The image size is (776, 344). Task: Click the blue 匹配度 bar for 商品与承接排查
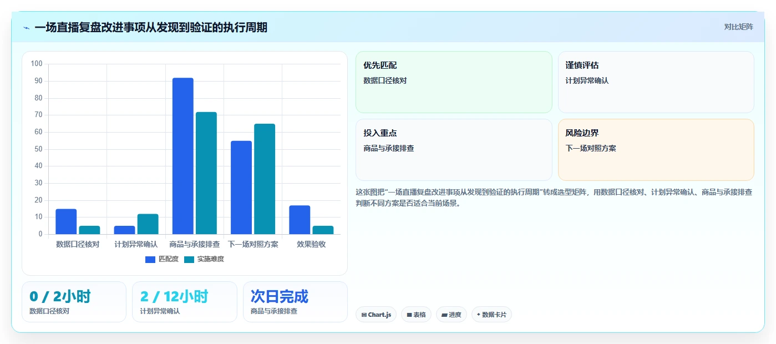click(183, 156)
